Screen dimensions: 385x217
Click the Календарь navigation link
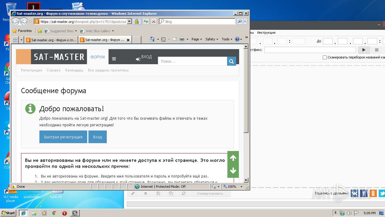click(x=74, y=70)
